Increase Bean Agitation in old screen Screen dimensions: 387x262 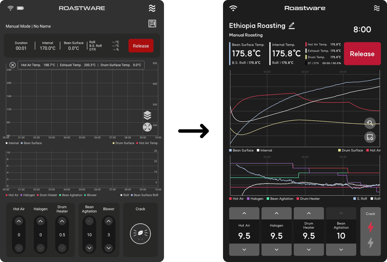coord(89,221)
